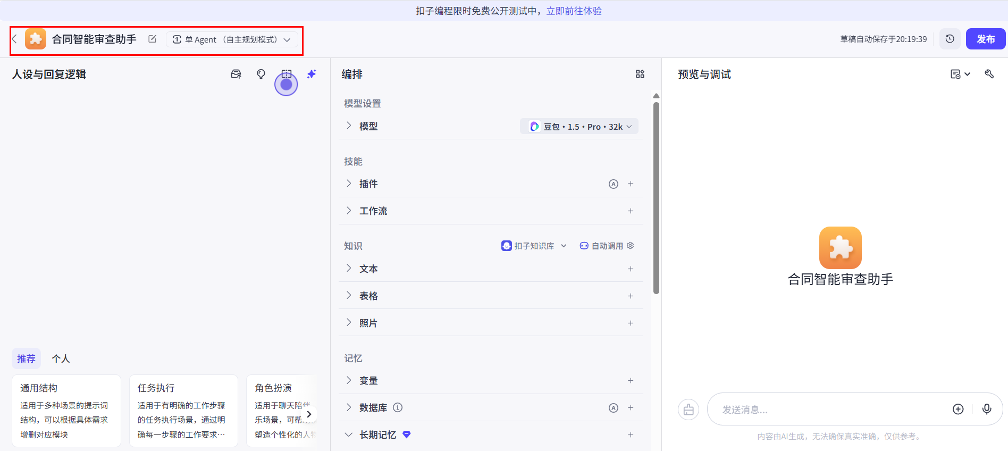
Task: Switch to the 推荐 tab
Action: 26,358
